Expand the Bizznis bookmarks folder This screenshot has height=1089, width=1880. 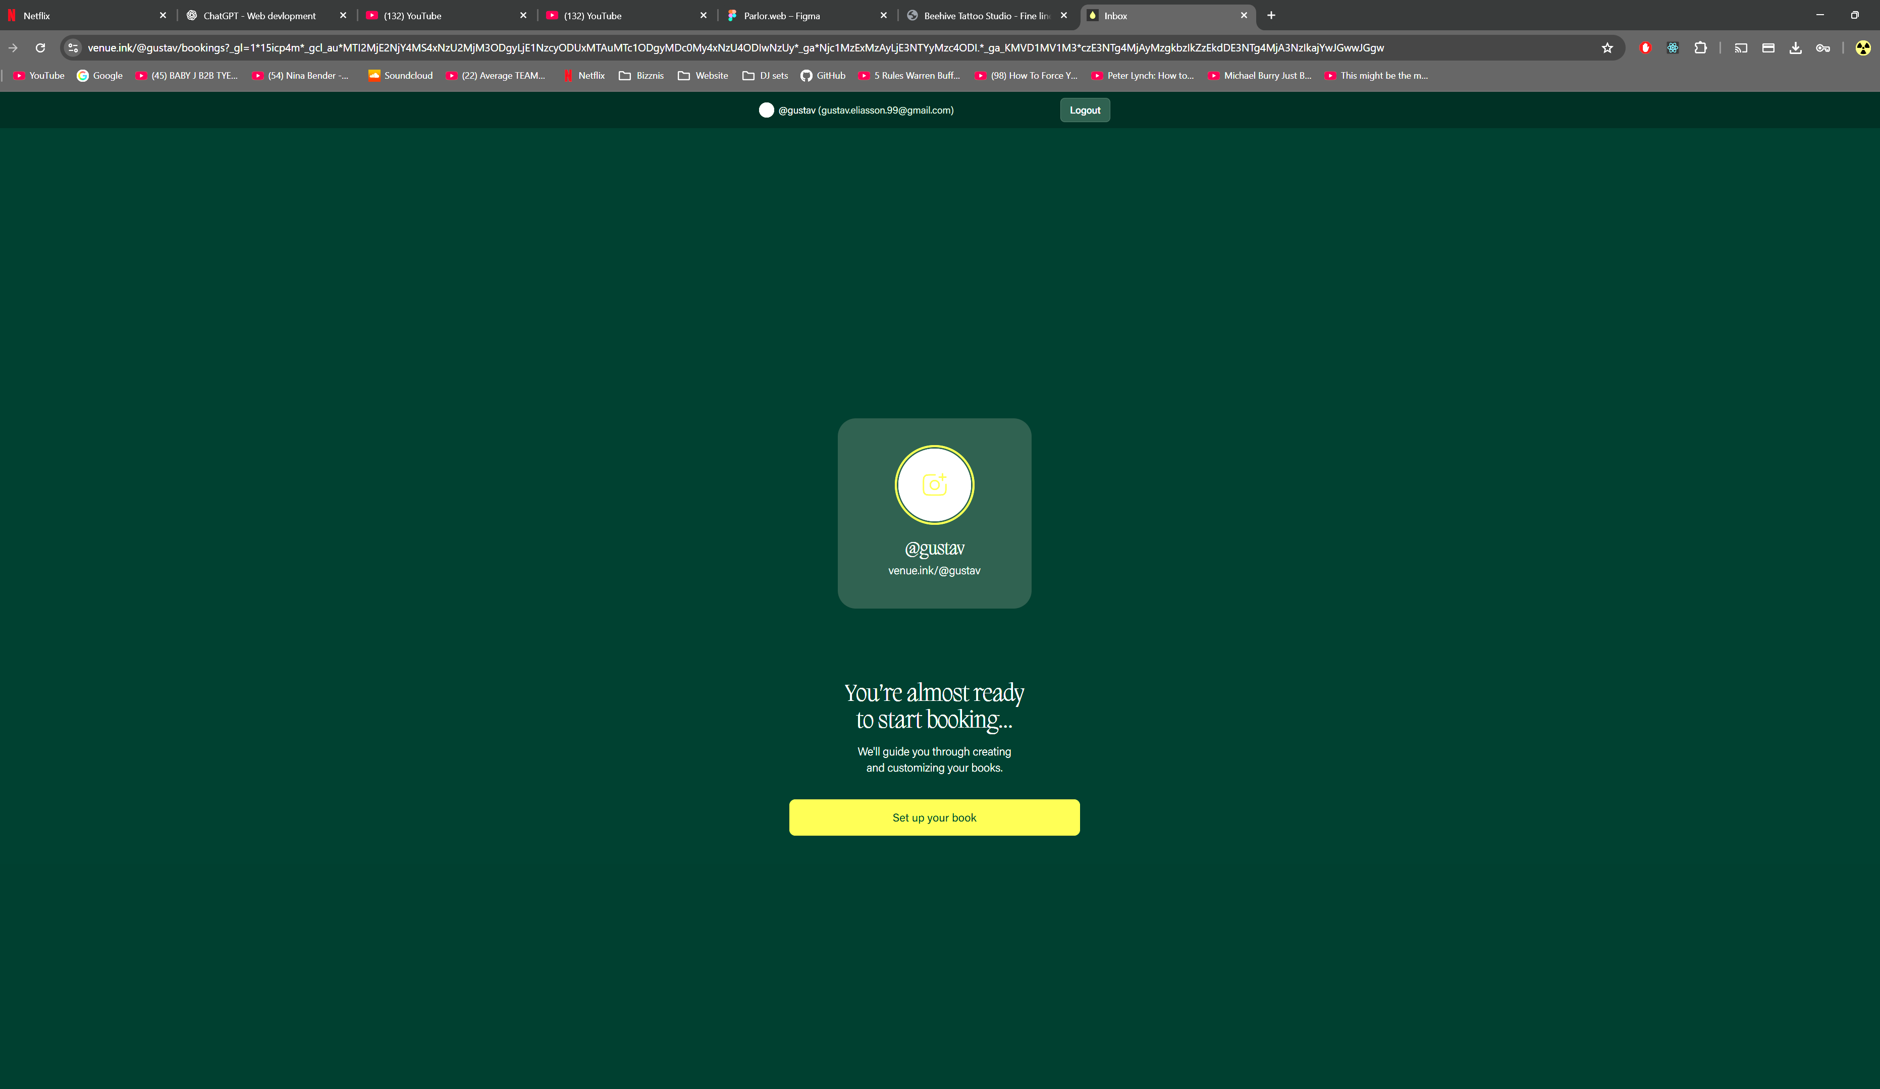point(641,75)
